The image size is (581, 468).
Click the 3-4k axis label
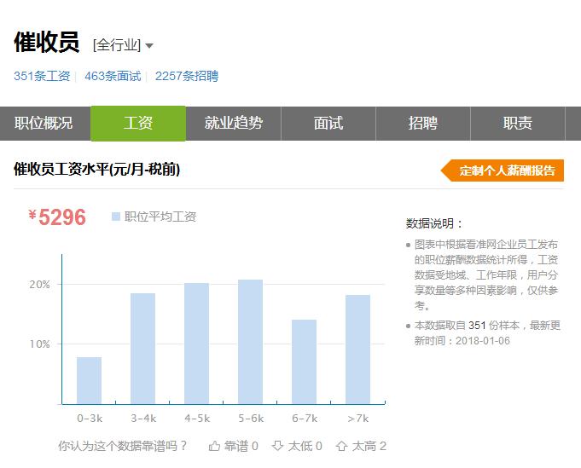click(x=143, y=419)
